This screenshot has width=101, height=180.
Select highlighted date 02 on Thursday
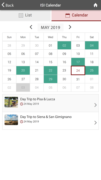pyautogui.click(x=64, y=46)
